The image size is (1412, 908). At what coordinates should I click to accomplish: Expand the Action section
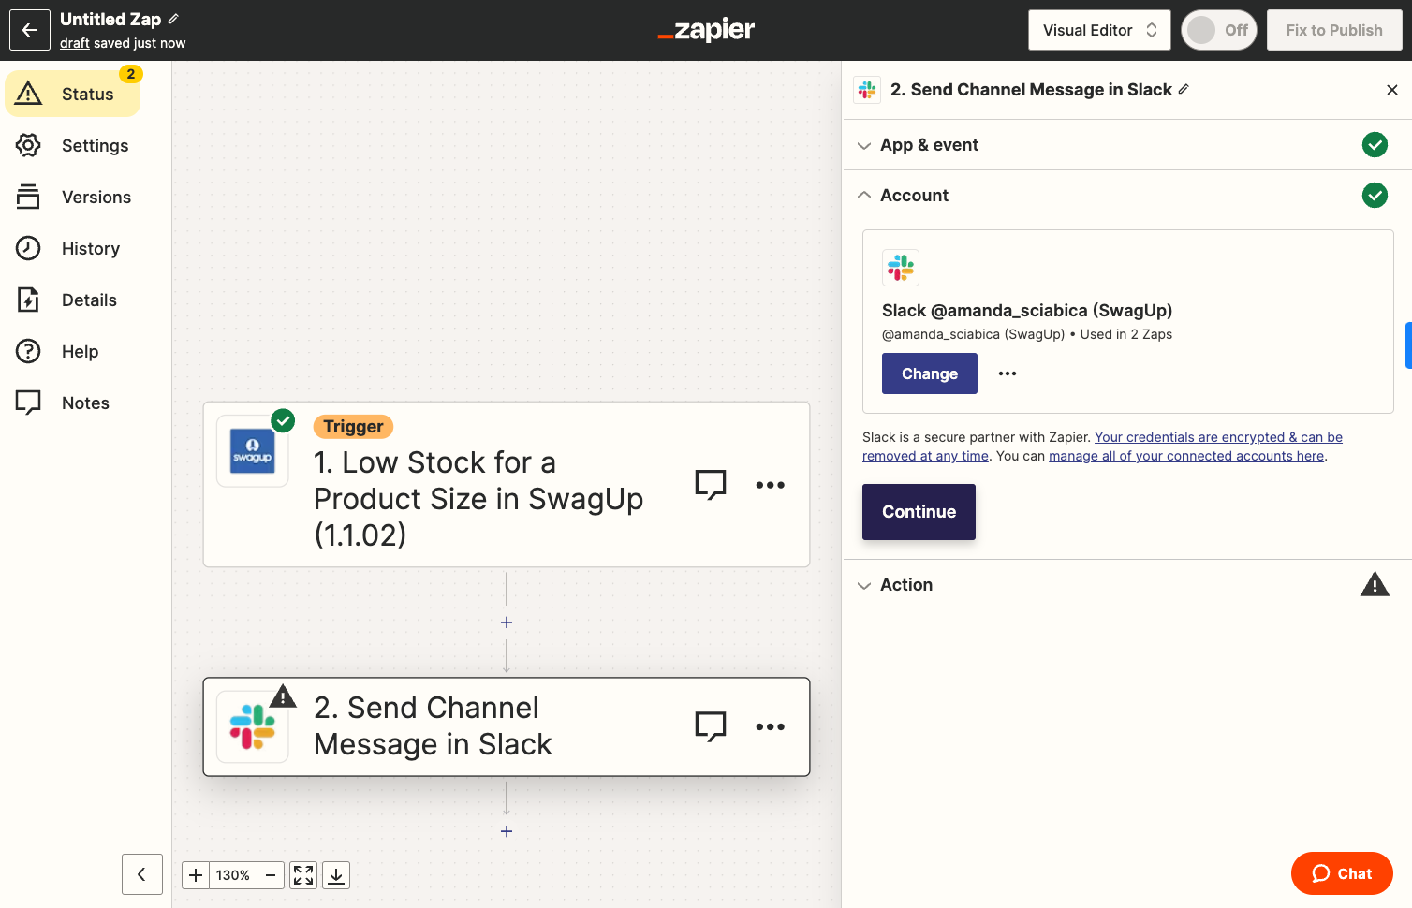1127,585
